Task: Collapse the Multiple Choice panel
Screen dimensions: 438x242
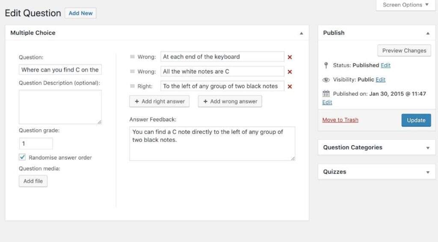Action: point(301,33)
